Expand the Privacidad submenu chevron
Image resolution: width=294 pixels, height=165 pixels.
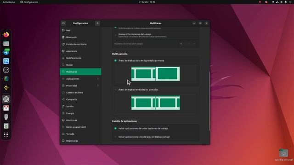98,86
